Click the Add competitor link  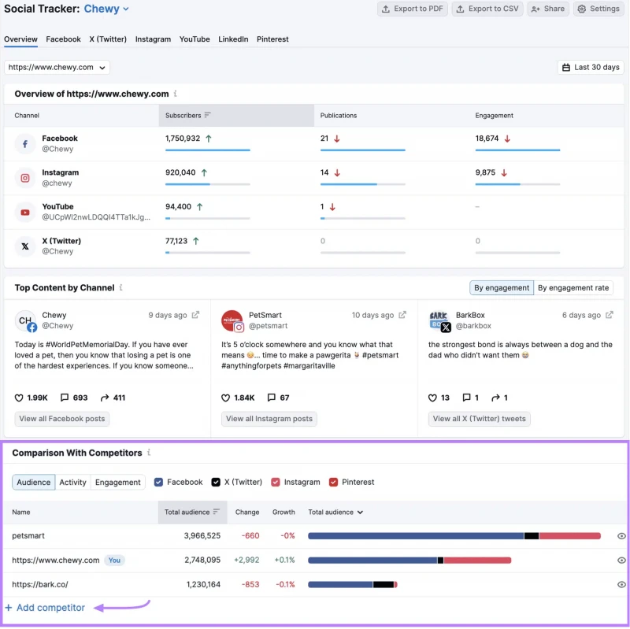coord(45,607)
